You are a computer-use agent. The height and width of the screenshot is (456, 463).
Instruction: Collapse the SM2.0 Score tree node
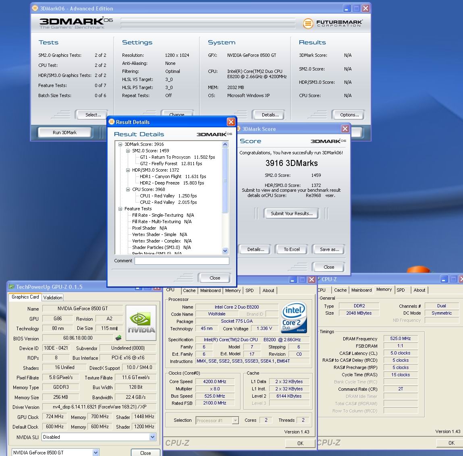click(x=128, y=151)
